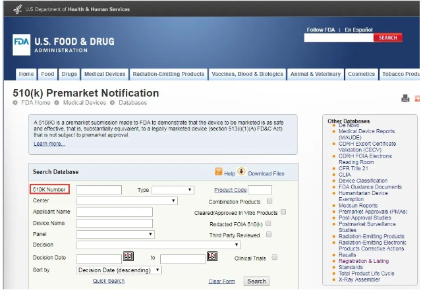Open the Medical Devices tab
Image resolution: width=423 pixels, height=296 pixels.
tap(105, 74)
